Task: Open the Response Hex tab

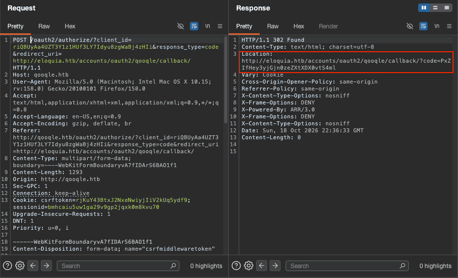Action: [299, 26]
